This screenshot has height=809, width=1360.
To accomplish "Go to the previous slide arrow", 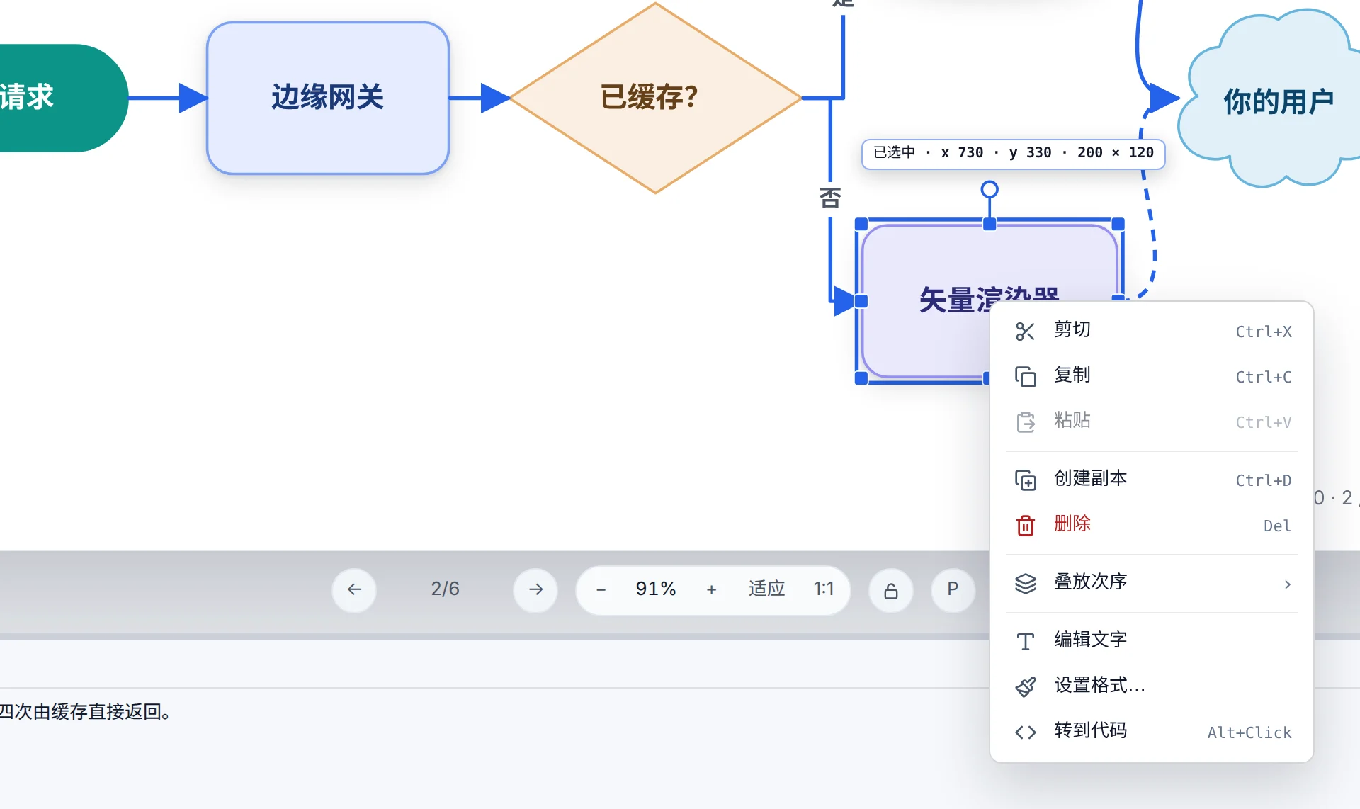I will coord(354,589).
